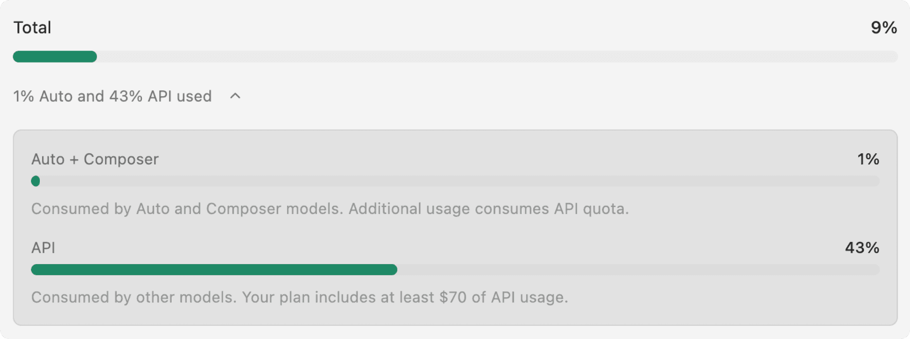Viewport: 910px width, 339px height.
Task: Click the '1%' value beside Auto + Composer
Action: 867,159
